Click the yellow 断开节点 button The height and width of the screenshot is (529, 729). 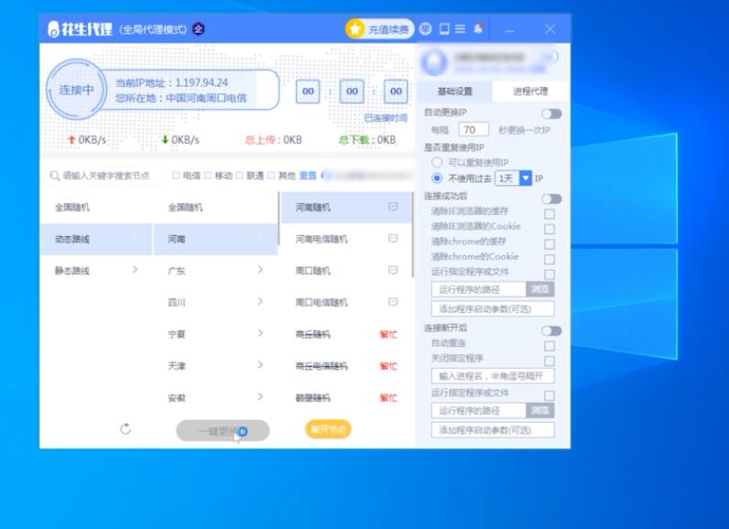coord(328,429)
